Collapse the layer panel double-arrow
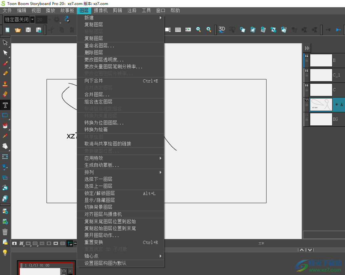This screenshot has height=275, width=345. point(307,48)
